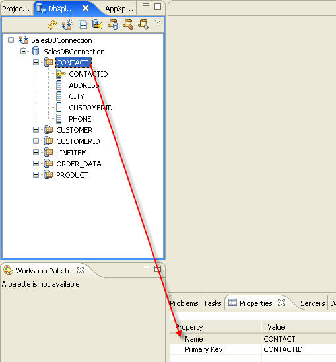Click the PRODUCT table icon

(x=48, y=174)
